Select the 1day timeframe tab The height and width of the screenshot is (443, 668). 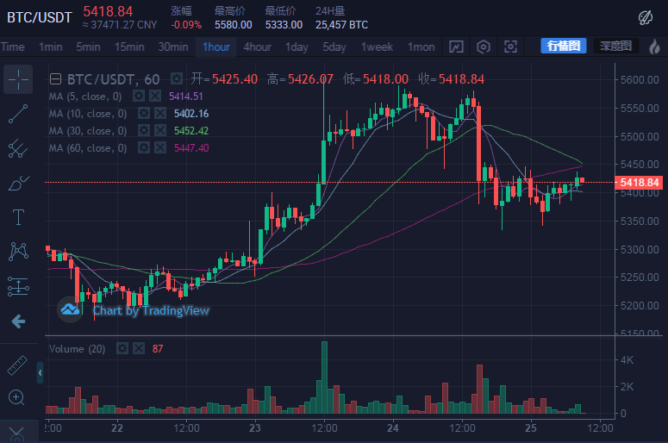point(297,47)
